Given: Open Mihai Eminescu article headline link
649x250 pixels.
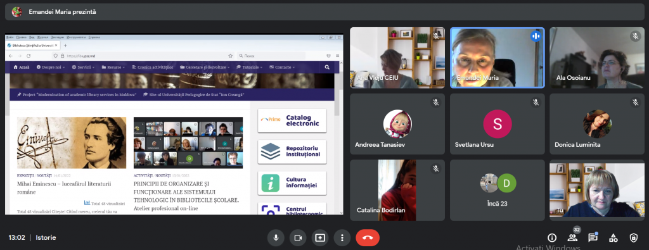Looking at the screenshot, I should (x=64, y=188).
